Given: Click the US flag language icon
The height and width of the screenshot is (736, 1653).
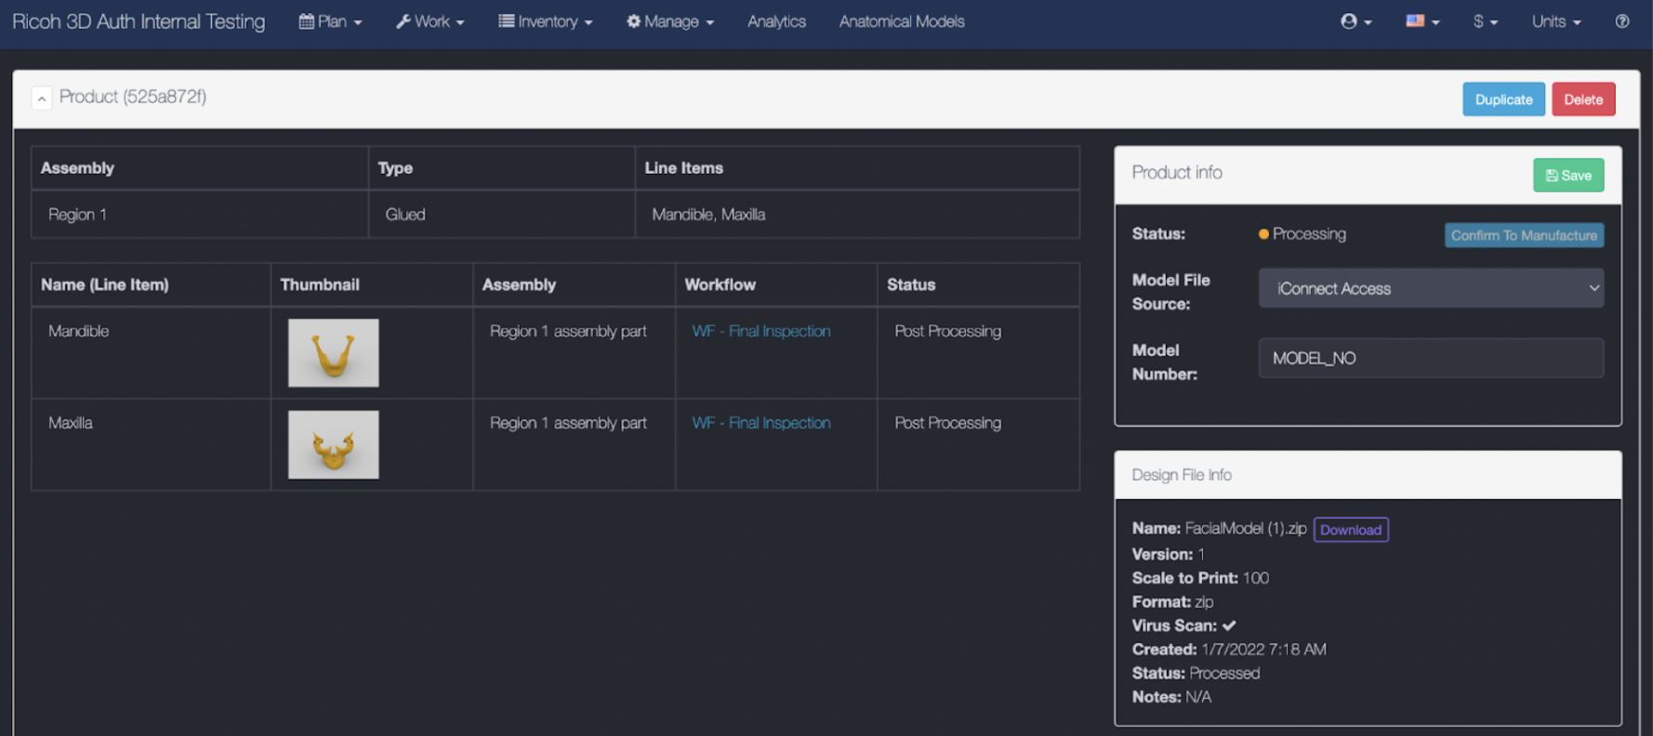Looking at the screenshot, I should (x=1422, y=21).
